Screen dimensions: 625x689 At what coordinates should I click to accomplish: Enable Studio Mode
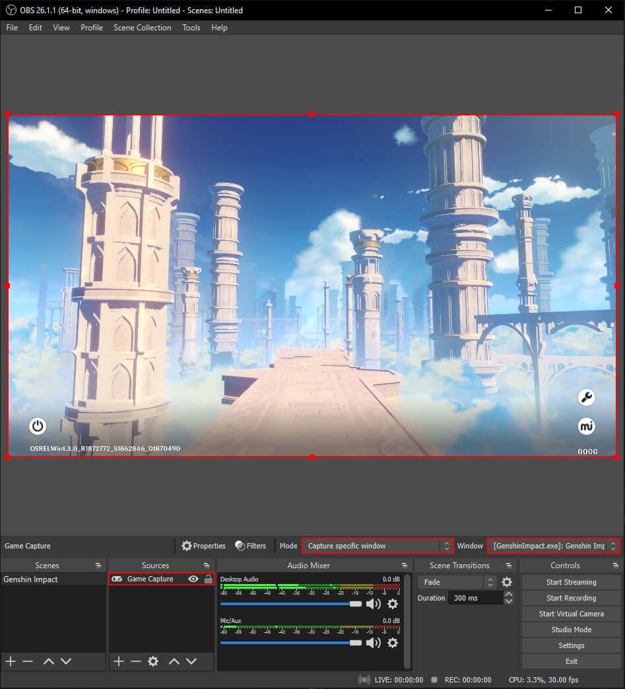pos(571,630)
